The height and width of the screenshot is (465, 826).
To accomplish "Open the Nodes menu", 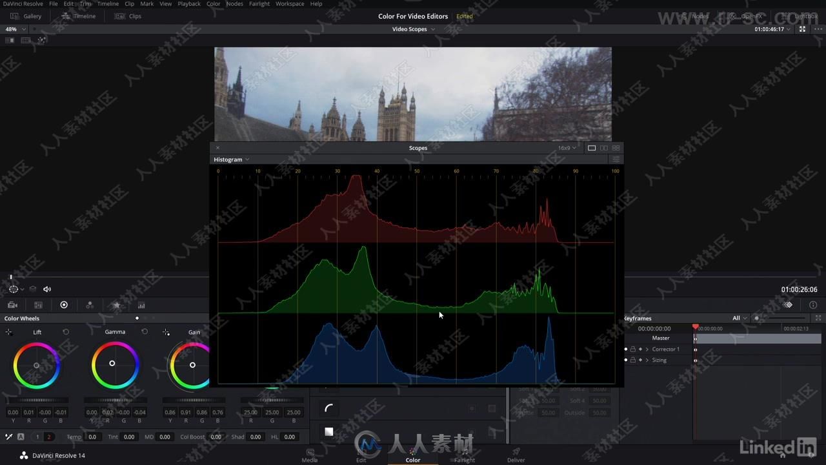I will pyautogui.click(x=235, y=4).
